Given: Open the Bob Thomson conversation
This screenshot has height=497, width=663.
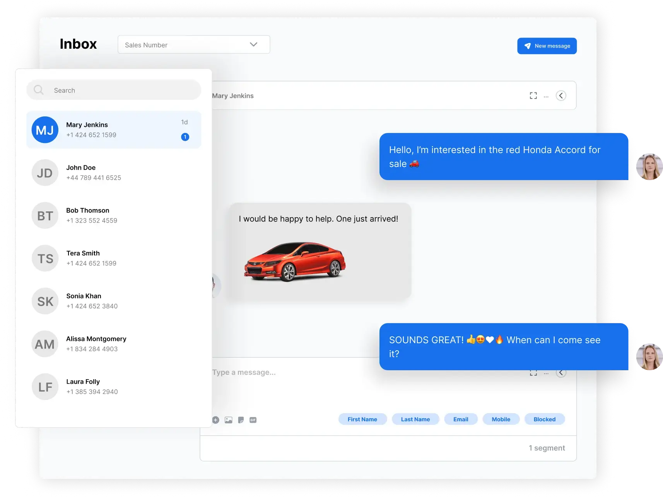Looking at the screenshot, I should coord(114,216).
